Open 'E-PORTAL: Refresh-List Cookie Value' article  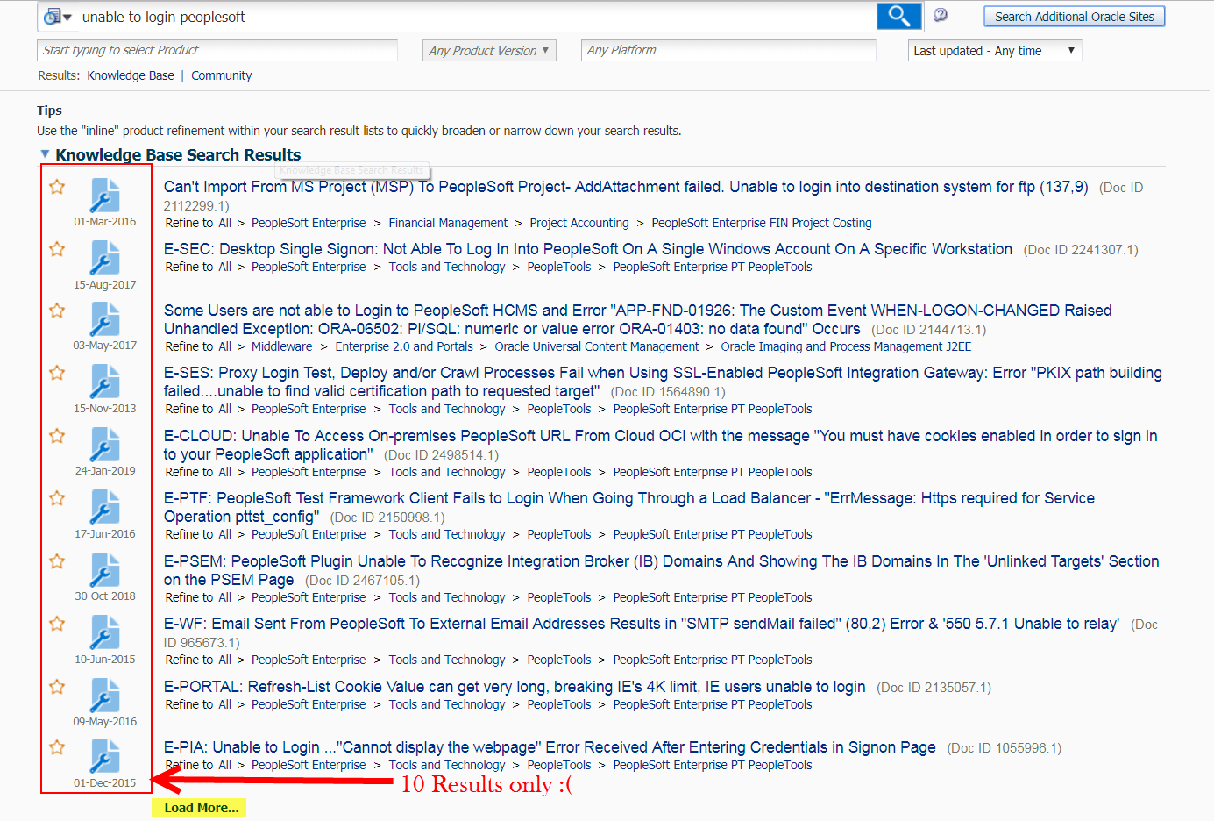click(515, 687)
